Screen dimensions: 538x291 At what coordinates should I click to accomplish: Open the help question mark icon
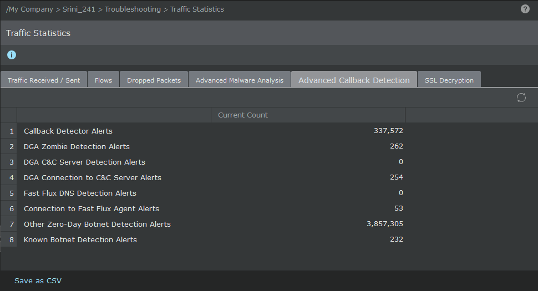click(525, 9)
